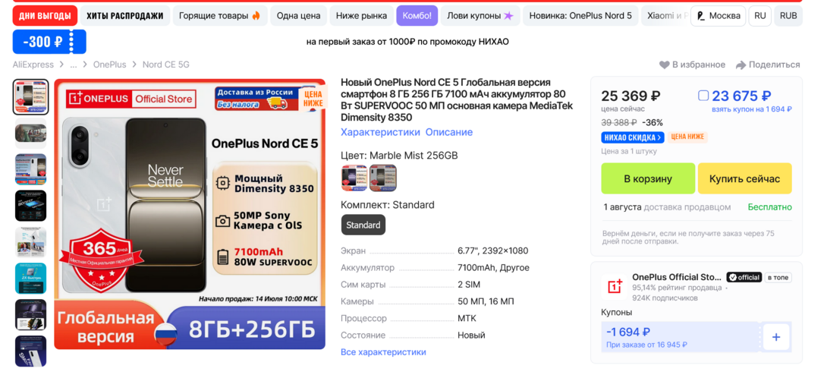Click the official verified badge
Viewport: 827px width, 378px height.
(x=744, y=277)
